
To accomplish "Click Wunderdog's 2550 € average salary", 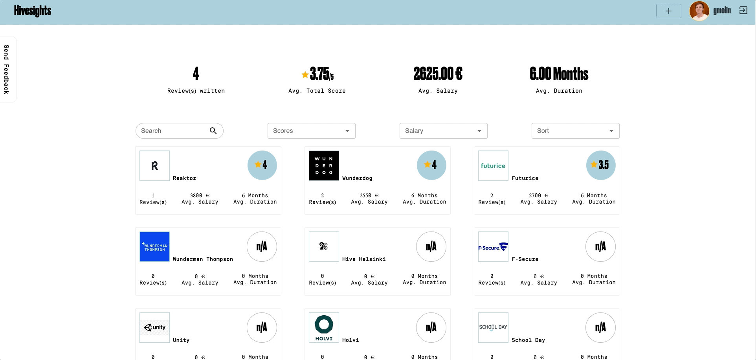I will click(369, 198).
